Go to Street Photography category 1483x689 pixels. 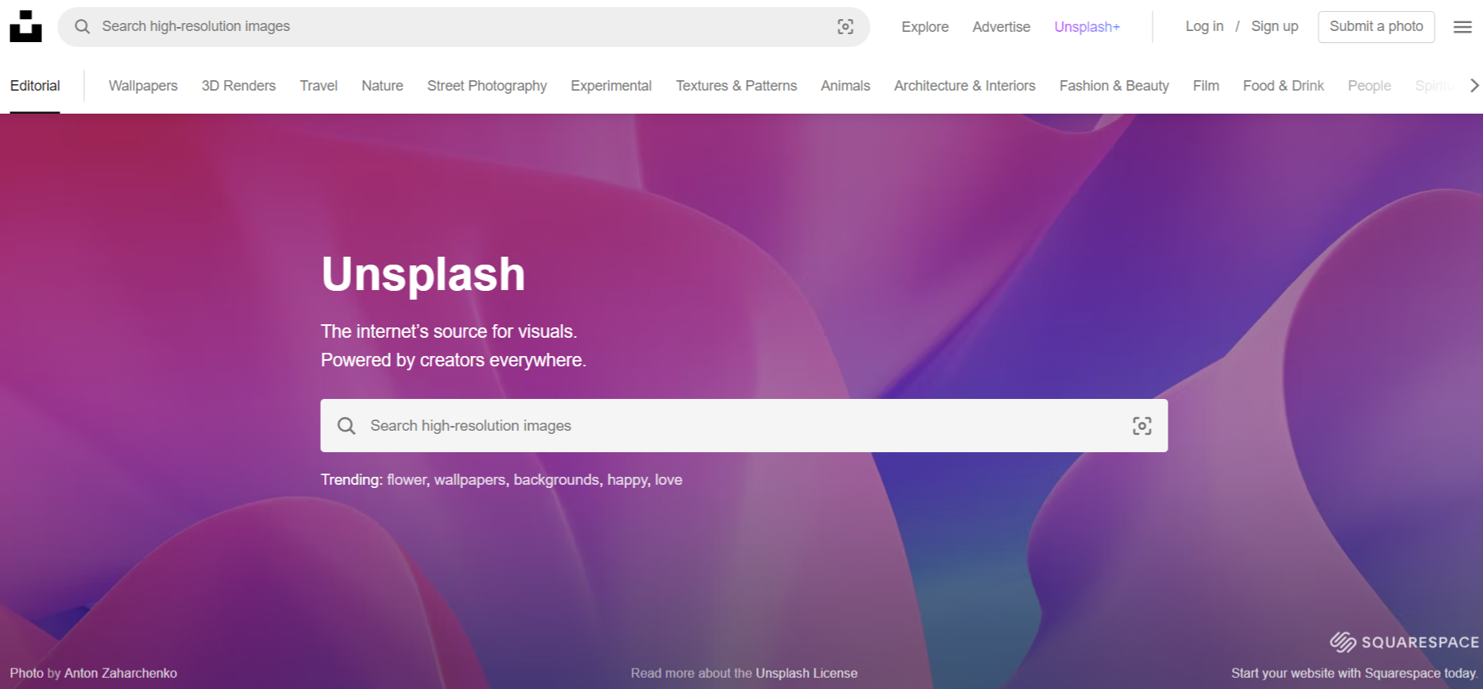(x=487, y=86)
